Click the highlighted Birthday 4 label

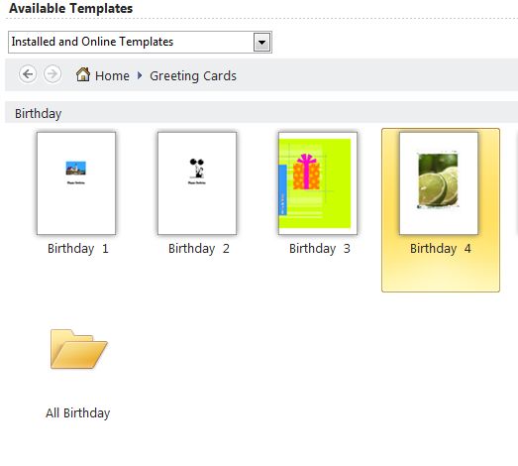click(x=441, y=249)
